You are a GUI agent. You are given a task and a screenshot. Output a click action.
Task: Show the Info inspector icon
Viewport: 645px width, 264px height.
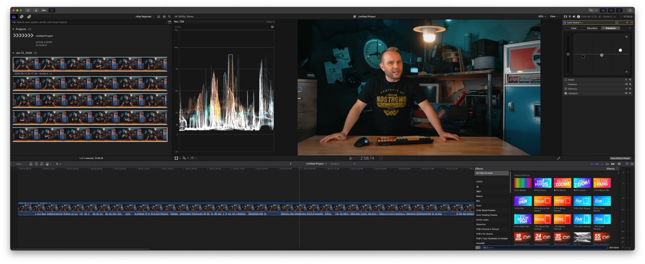[x=578, y=17]
